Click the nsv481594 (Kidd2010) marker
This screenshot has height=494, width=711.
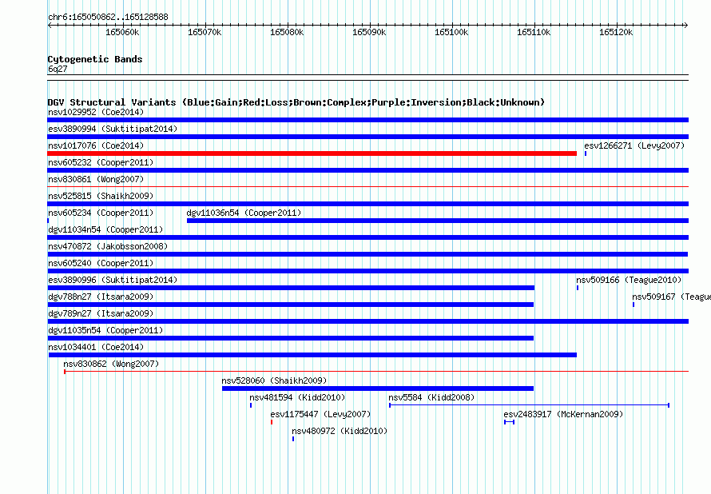[251, 405]
